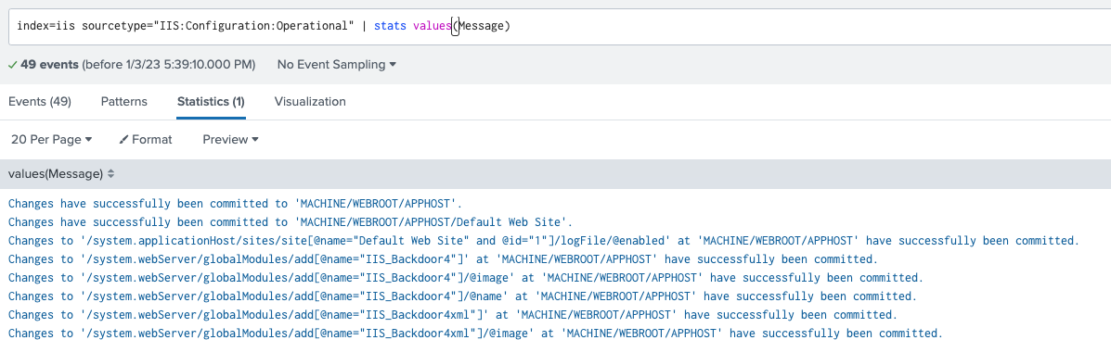The width and height of the screenshot is (1111, 340).
Task: Select the Statistics (1) tab
Action: pos(211,102)
